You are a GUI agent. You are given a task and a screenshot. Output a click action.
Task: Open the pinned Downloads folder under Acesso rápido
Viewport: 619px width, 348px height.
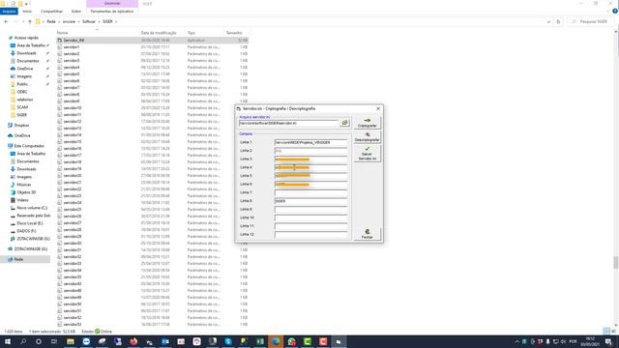(x=26, y=53)
